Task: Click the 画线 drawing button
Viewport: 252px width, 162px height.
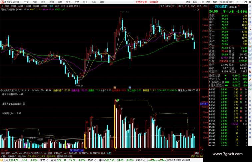Action: (x=181, y=6)
